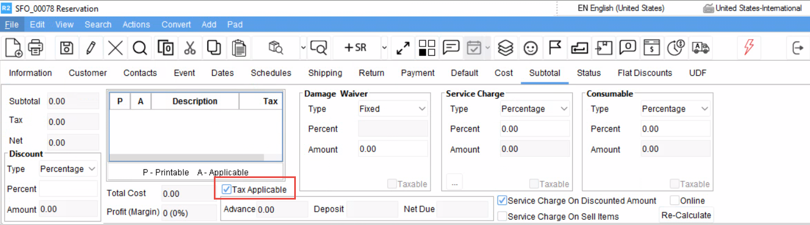Click the delivery truck icon
This screenshot has width=810, height=225.
(x=701, y=48)
